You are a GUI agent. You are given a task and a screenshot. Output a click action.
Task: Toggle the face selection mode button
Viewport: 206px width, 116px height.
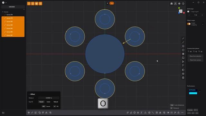(x=36, y=4)
